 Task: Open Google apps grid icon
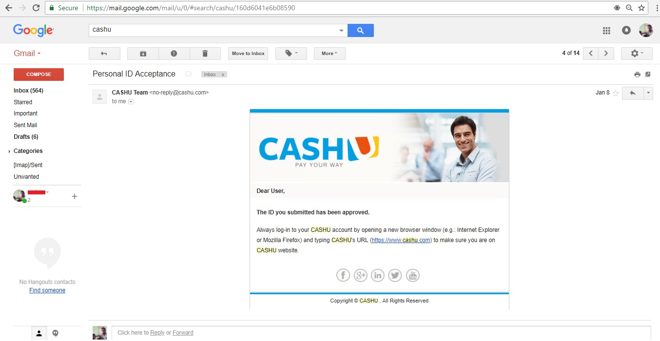(x=606, y=31)
